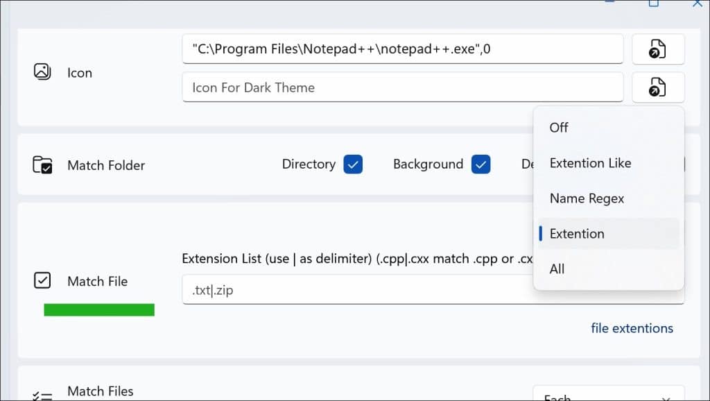Screen dimensions: 710x401
Task: Click the Icon section picture icon
Action: click(42, 70)
